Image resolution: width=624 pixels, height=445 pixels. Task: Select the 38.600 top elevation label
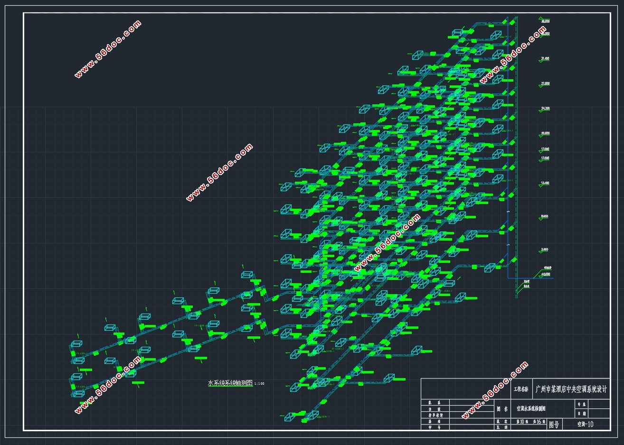tap(545, 22)
